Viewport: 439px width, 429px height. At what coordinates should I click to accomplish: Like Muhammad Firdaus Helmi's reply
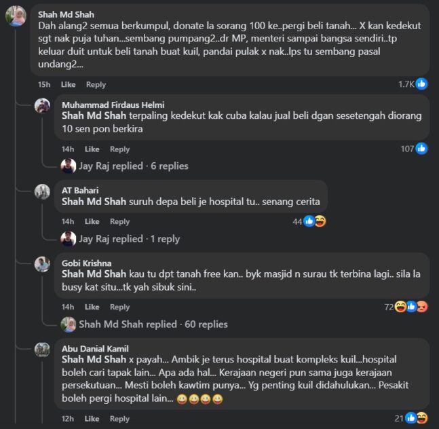92,149
